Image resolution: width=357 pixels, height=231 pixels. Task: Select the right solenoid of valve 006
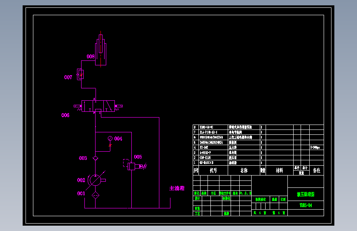(x=119, y=106)
